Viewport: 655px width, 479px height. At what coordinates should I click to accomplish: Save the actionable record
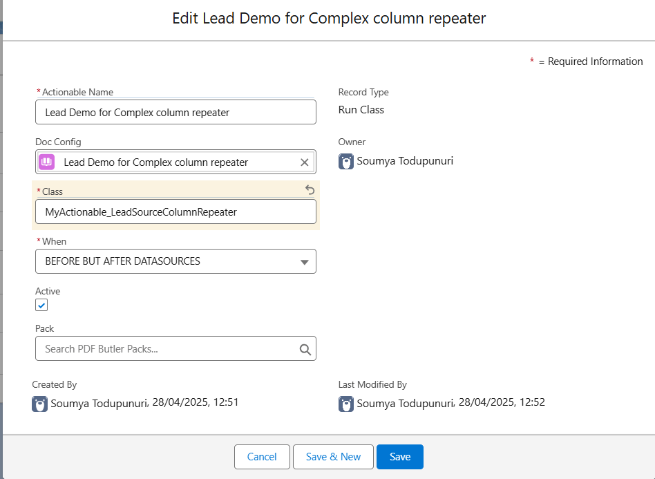pos(400,457)
